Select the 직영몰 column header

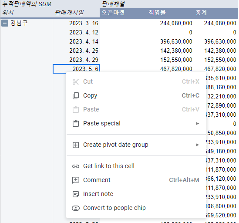tap(157, 13)
